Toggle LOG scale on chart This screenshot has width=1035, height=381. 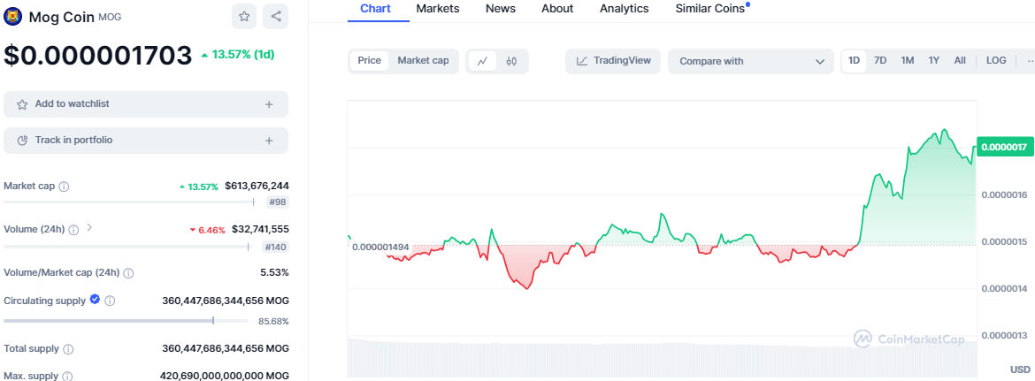point(996,61)
